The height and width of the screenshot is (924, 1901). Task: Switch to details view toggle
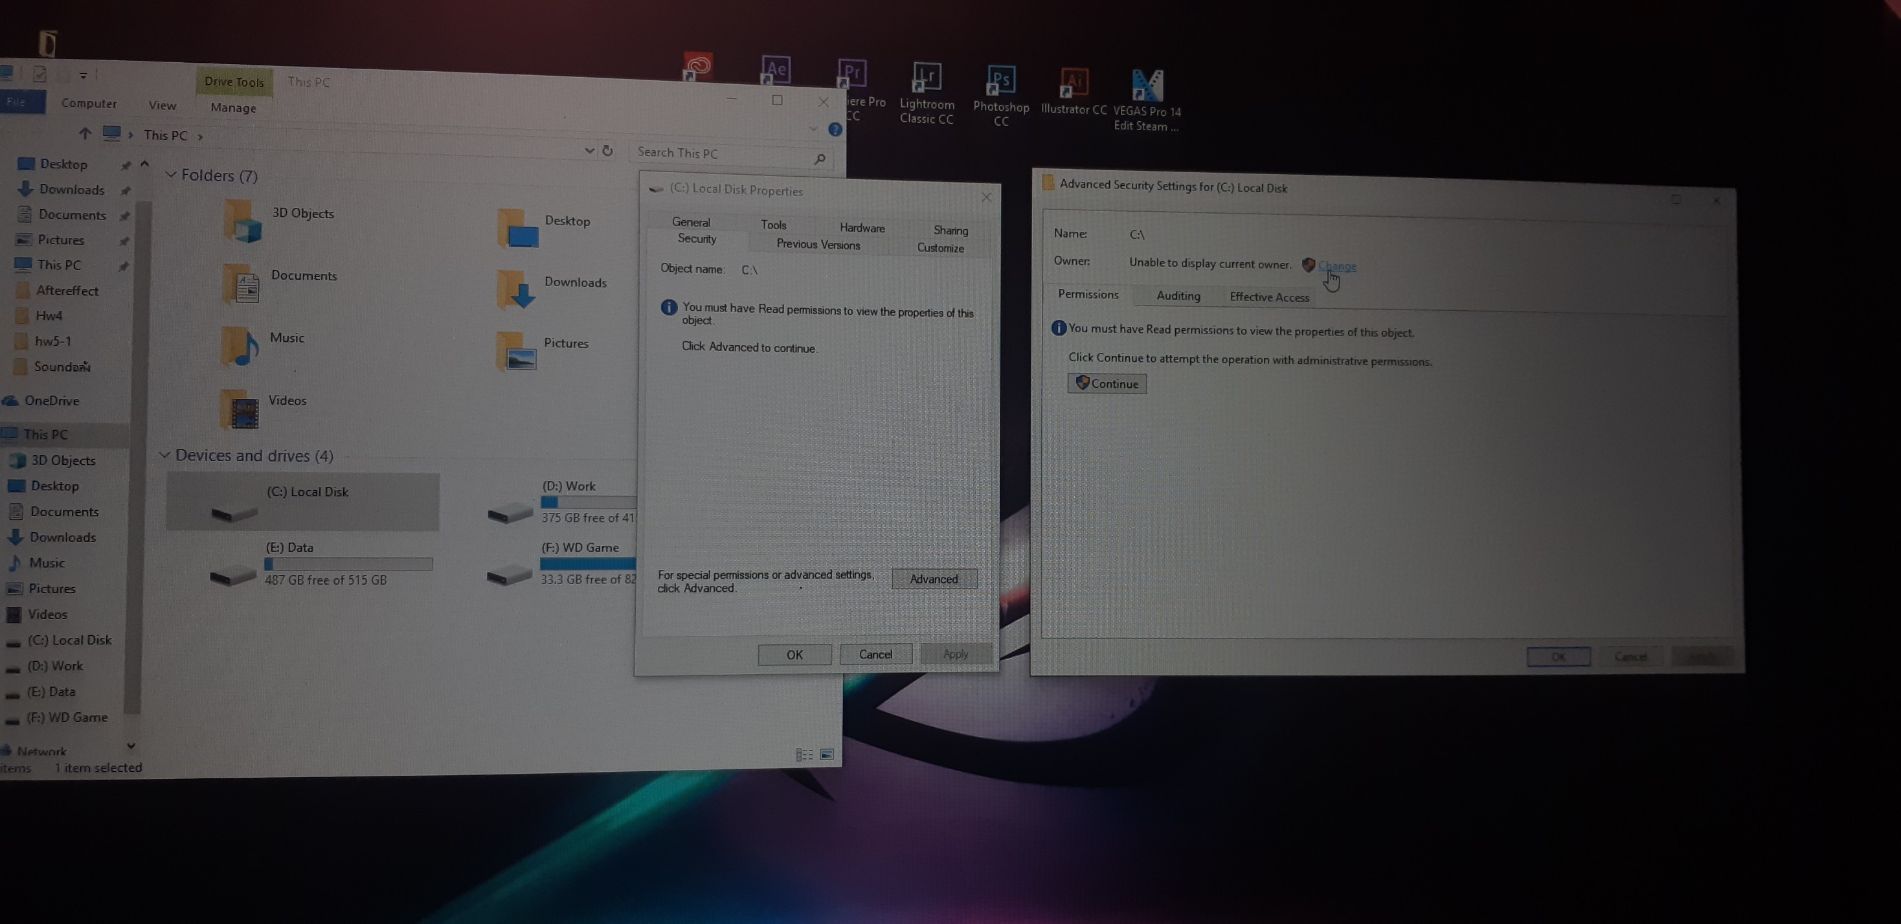[804, 754]
